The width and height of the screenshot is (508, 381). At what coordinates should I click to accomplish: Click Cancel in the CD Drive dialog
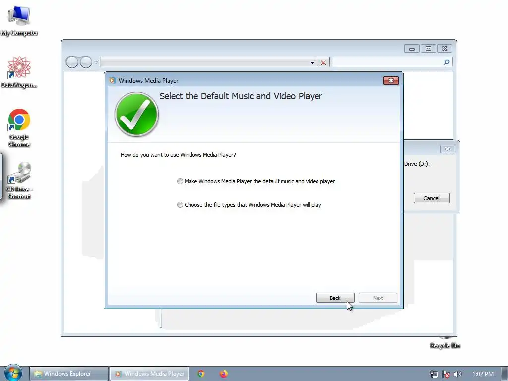click(432, 198)
